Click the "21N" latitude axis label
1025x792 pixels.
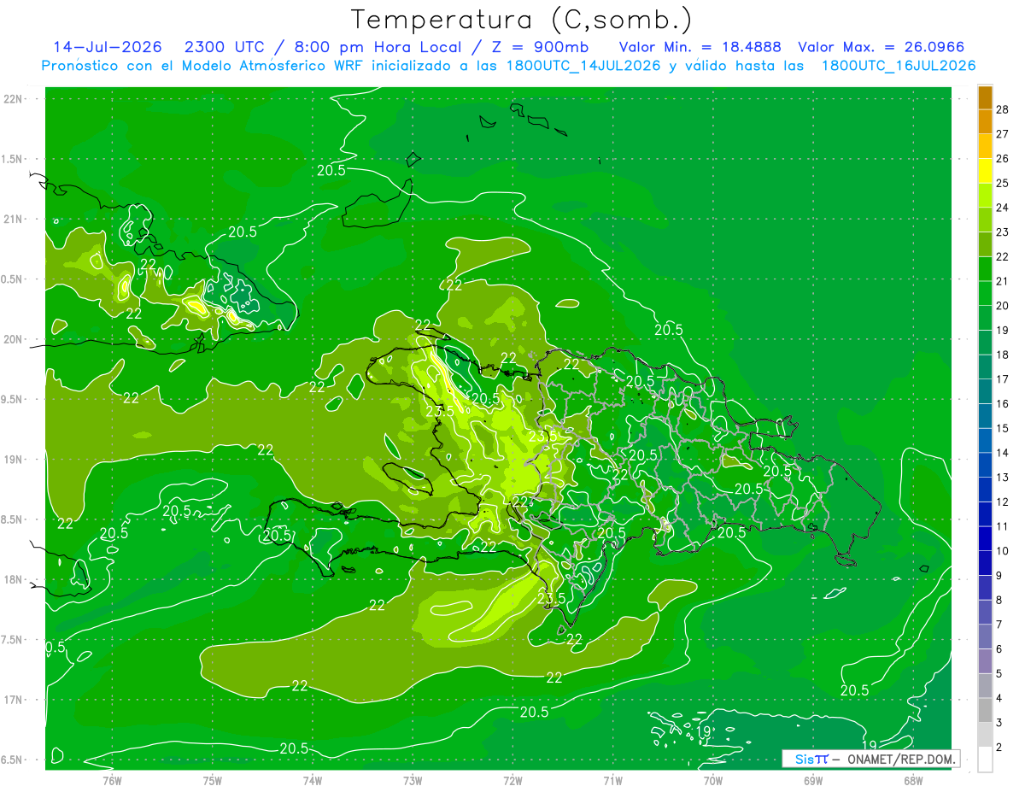point(13,220)
